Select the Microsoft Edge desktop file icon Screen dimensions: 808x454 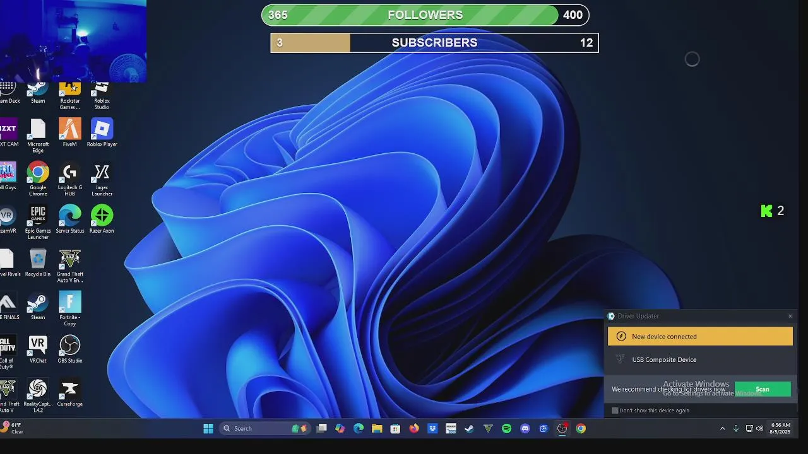click(x=38, y=136)
